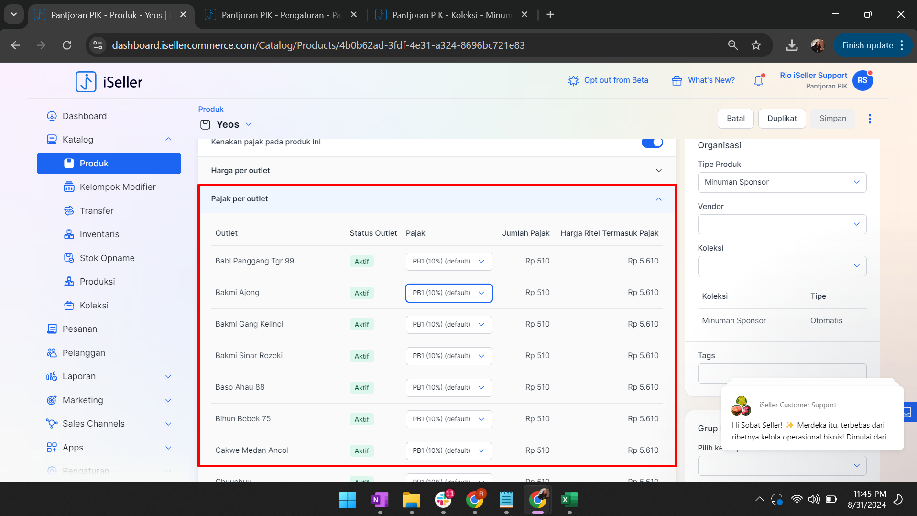Go to Inventaris in the sidebar
The height and width of the screenshot is (516, 917).
point(99,234)
